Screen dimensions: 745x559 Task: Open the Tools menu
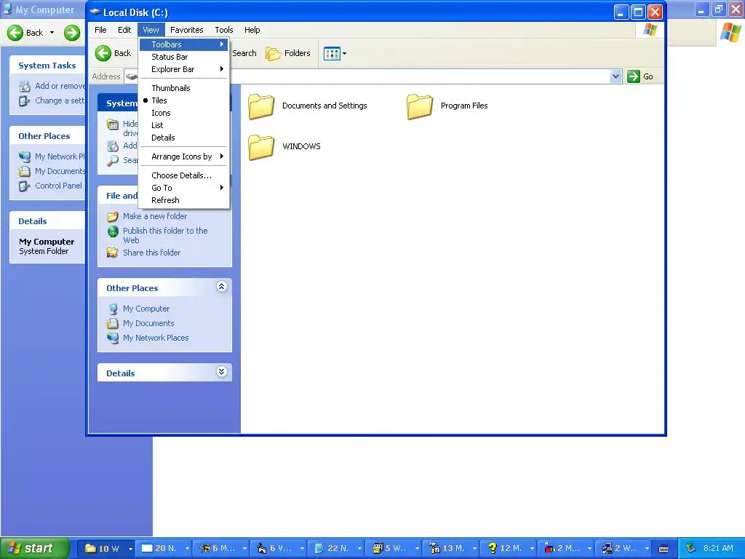(224, 29)
